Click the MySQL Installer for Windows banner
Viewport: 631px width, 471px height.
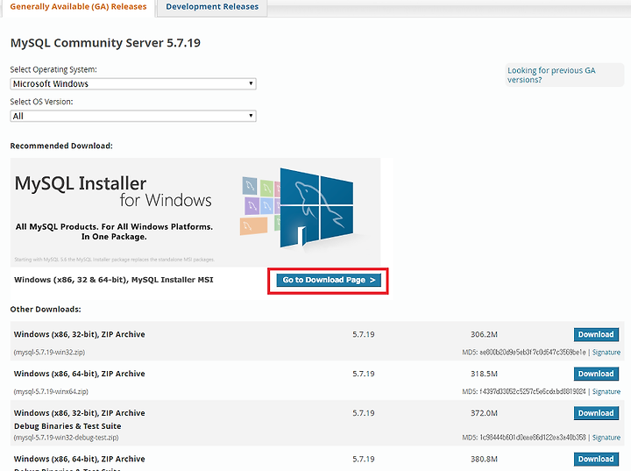pos(195,212)
